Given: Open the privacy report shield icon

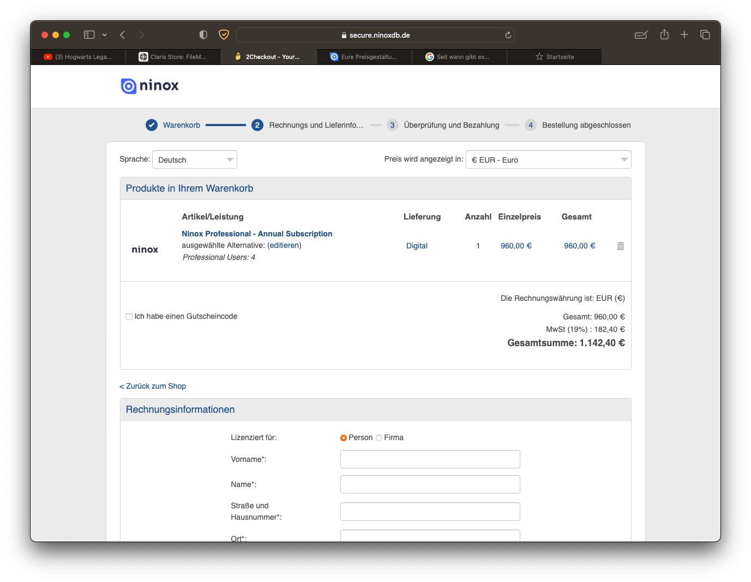Looking at the screenshot, I should 203,35.
